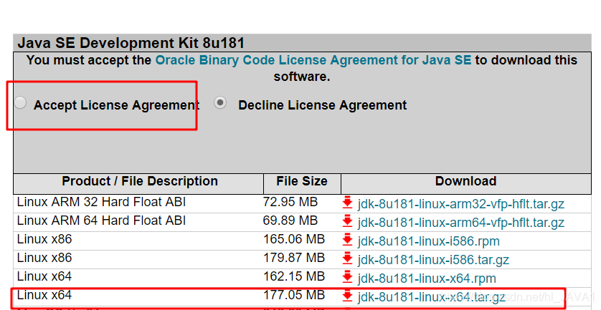The width and height of the screenshot is (601, 310).
Task: Download jdk-8u181-linux-i586.rpm file
Action: [429, 241]
